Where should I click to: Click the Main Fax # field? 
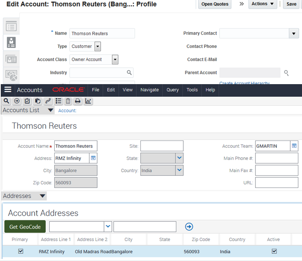point(277,170)
